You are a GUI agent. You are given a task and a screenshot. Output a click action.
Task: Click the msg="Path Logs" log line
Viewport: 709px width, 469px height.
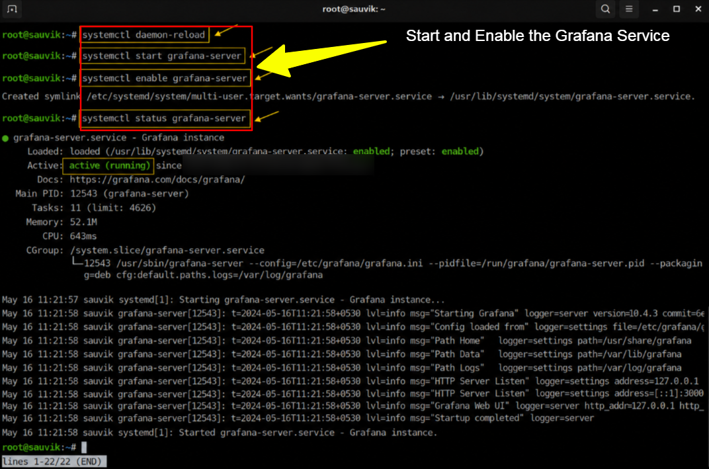[342, 368]
